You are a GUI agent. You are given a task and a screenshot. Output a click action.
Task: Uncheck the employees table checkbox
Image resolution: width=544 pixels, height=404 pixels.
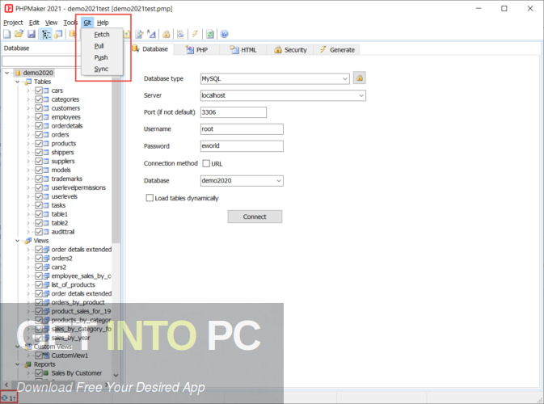pyautogui.click(x=39, y=117)
